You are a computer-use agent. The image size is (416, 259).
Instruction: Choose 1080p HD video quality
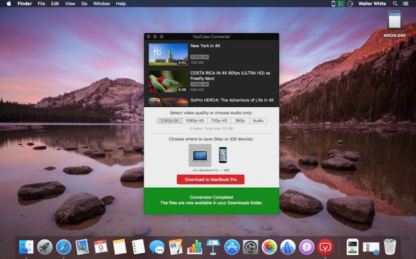tap(195, 121)
